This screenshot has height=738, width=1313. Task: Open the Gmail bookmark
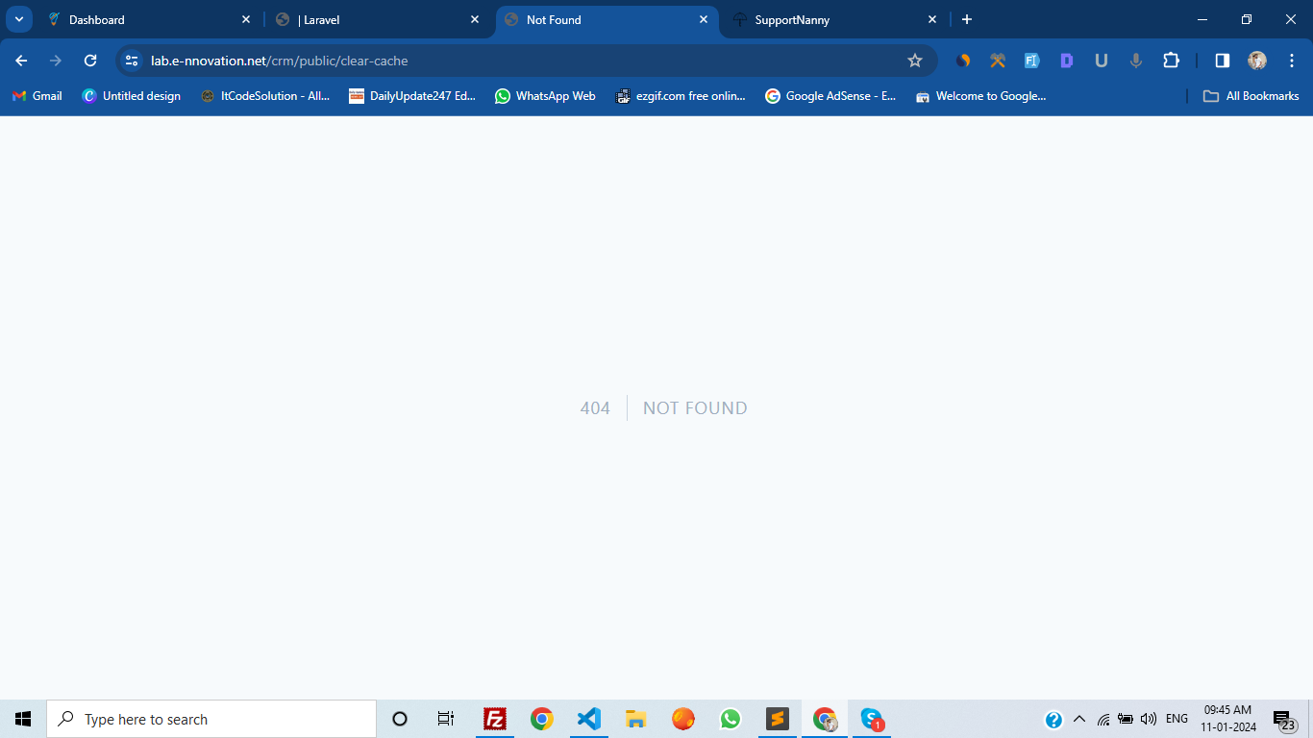pos(37,96)
